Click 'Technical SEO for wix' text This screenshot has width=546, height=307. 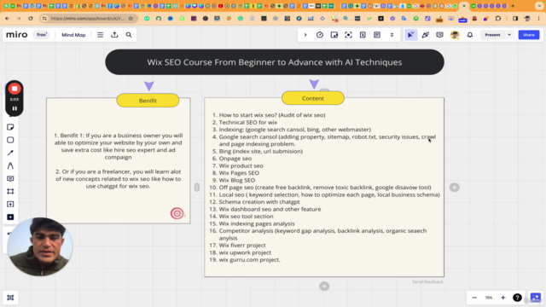click(x=248, y=122)
